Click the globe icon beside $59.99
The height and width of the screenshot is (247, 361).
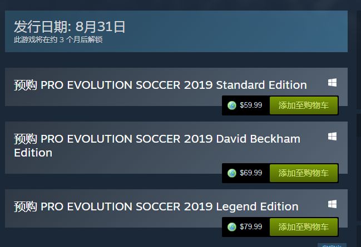point(232,105)
